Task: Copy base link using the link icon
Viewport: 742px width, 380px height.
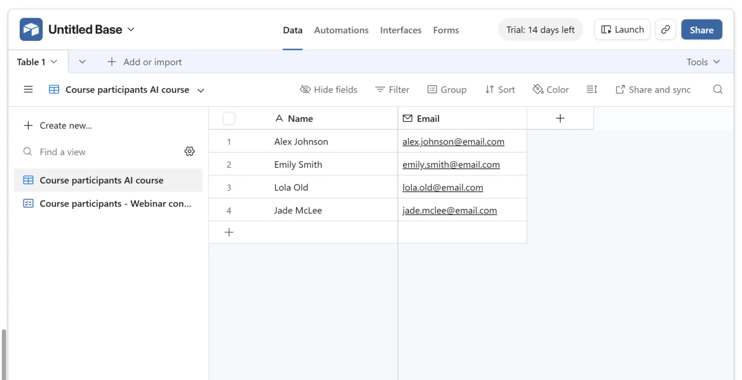Action: click(665, 29)
